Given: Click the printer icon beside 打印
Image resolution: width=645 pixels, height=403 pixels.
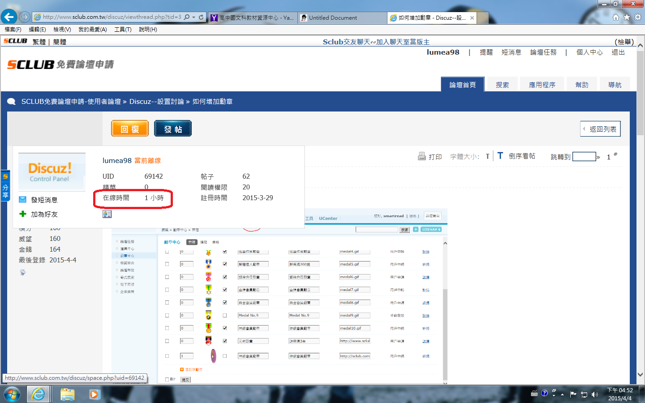Looking at the screenshot, I should coord(421,156).
